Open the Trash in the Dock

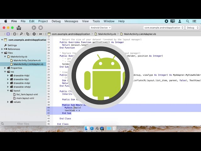point(114,128)
